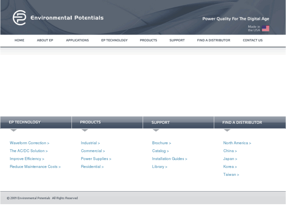Viewport: 286px width, 214px height.
Task: Open the HOME navigation item
Action: [19, 40]
